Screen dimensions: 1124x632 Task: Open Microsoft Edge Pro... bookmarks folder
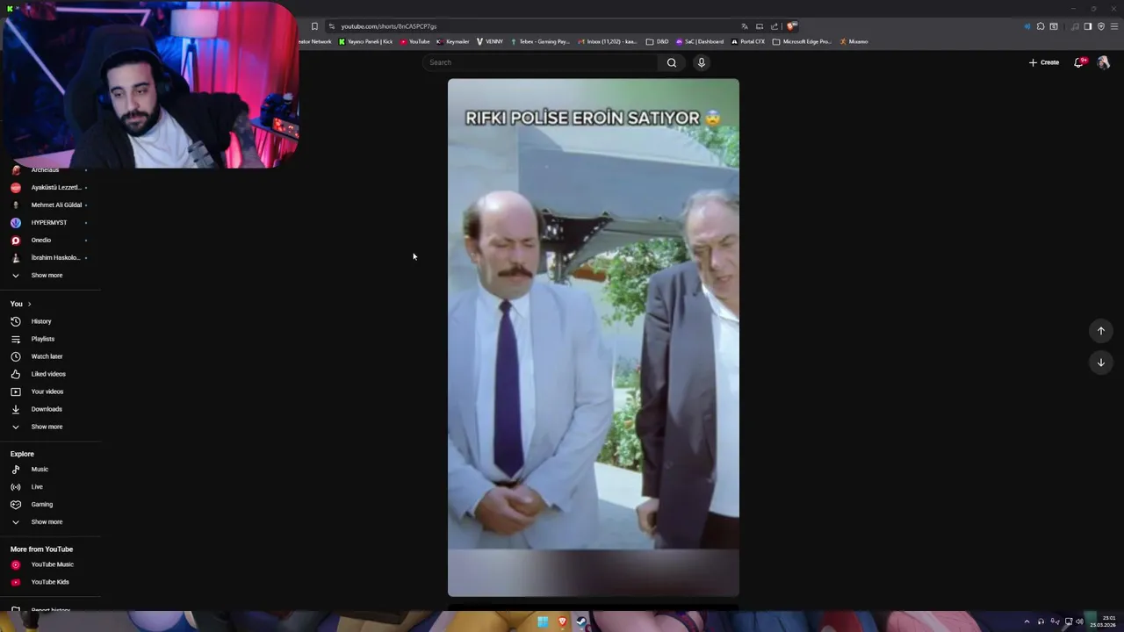point(802,41)
